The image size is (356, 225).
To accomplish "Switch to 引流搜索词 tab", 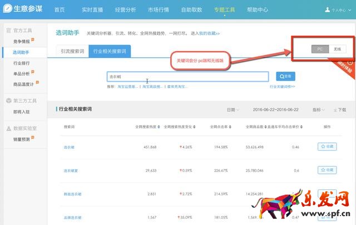I will tap(73, 52).
